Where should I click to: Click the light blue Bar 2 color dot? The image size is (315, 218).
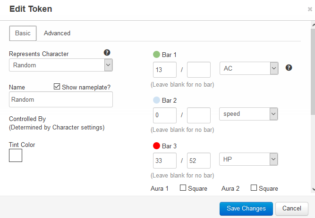(x=156, y=100)
